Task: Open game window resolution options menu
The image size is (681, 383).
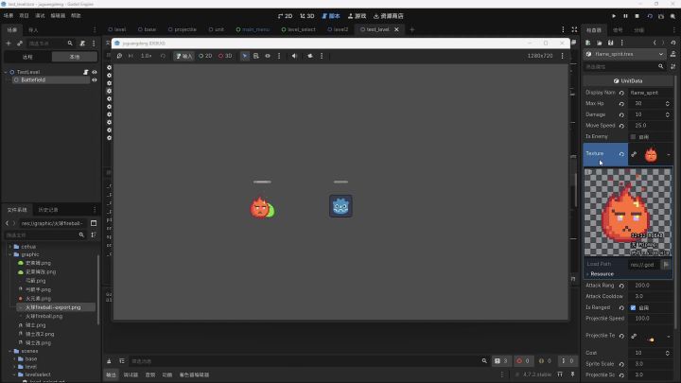Action: pyautogui.click(x=562, y=56)
